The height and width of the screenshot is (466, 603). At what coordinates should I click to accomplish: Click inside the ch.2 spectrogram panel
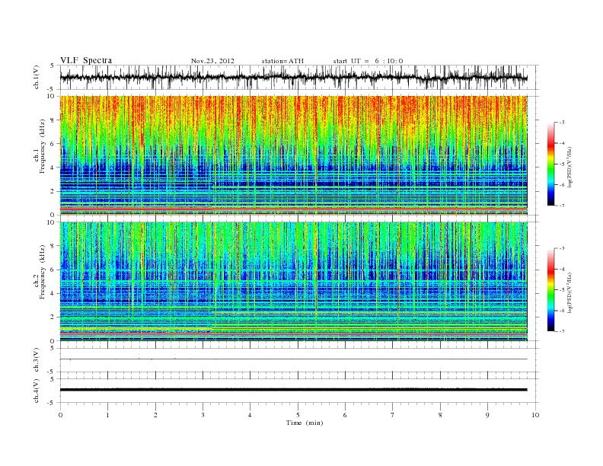[x=294, y=282]
